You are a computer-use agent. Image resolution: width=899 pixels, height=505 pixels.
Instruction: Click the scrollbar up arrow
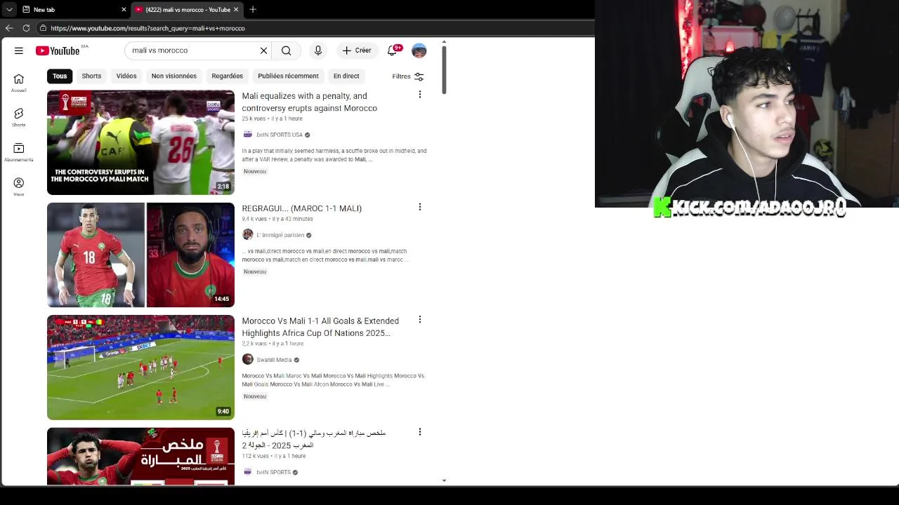pyautogui.click(x=444, y=42)
